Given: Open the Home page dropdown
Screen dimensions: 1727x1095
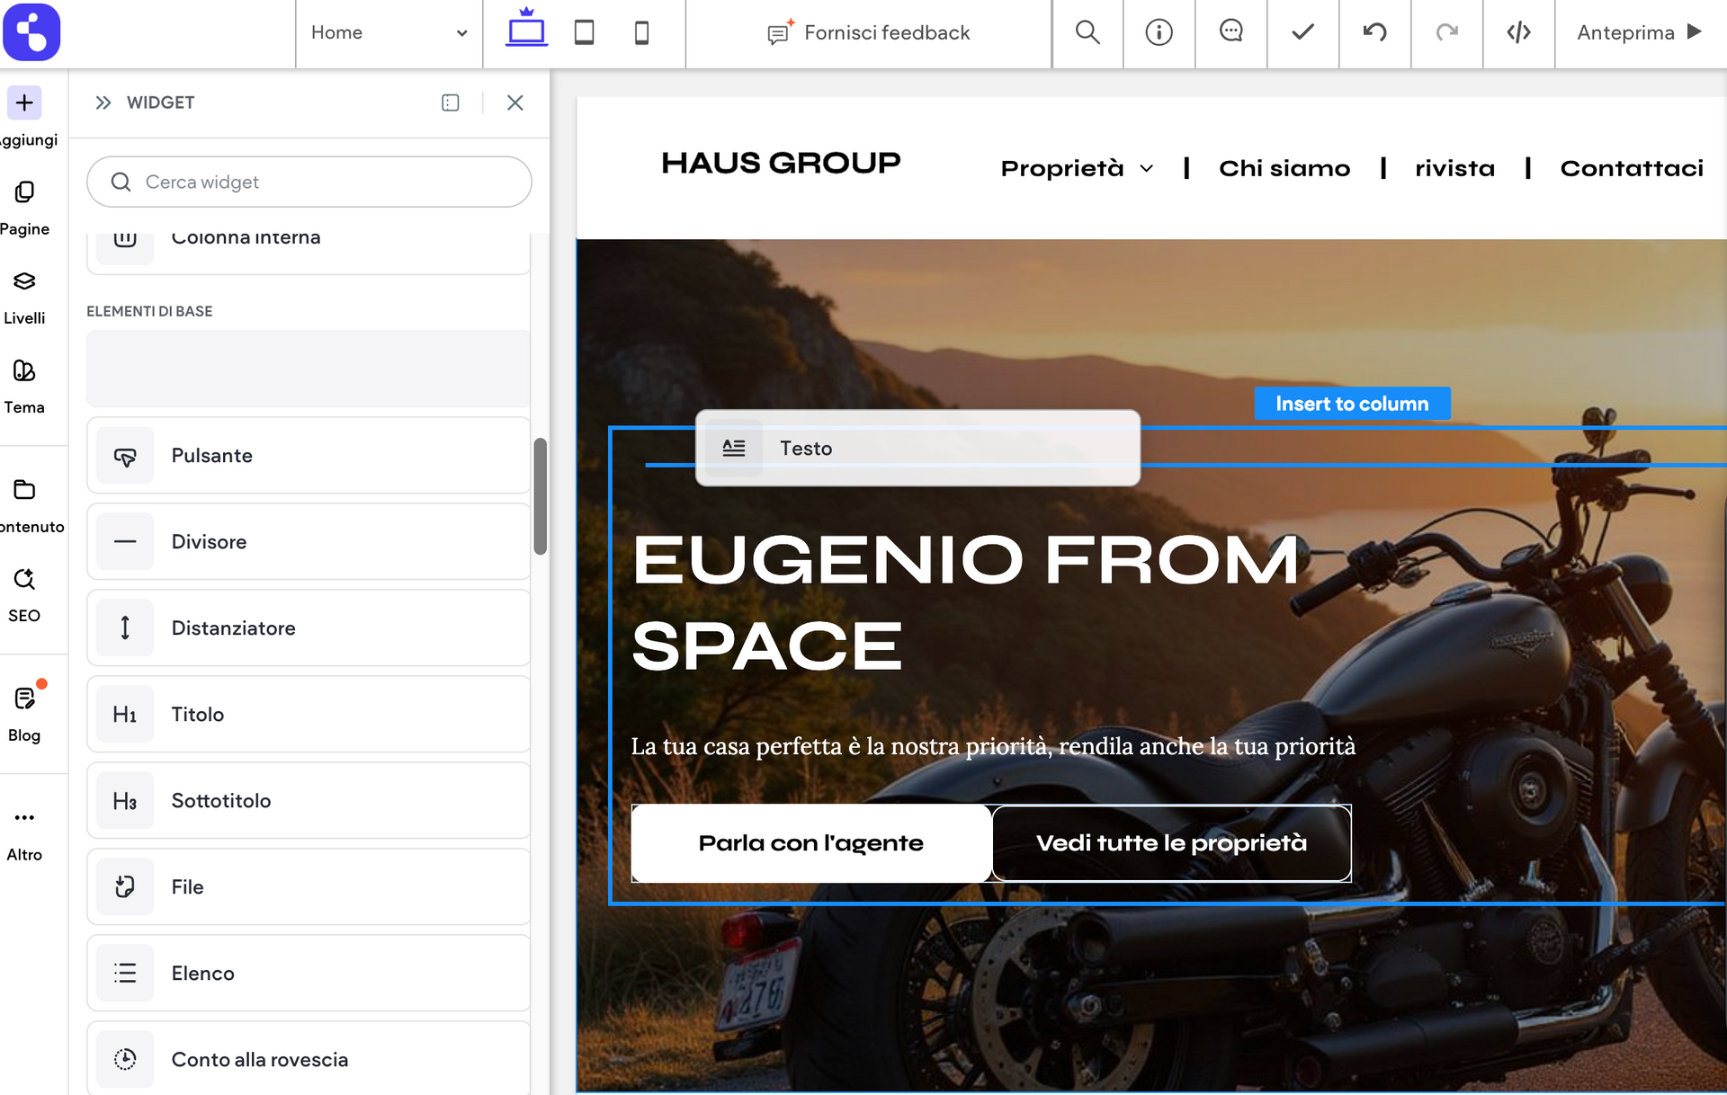Looking at the screenshot, I should (x=389, y=33).
